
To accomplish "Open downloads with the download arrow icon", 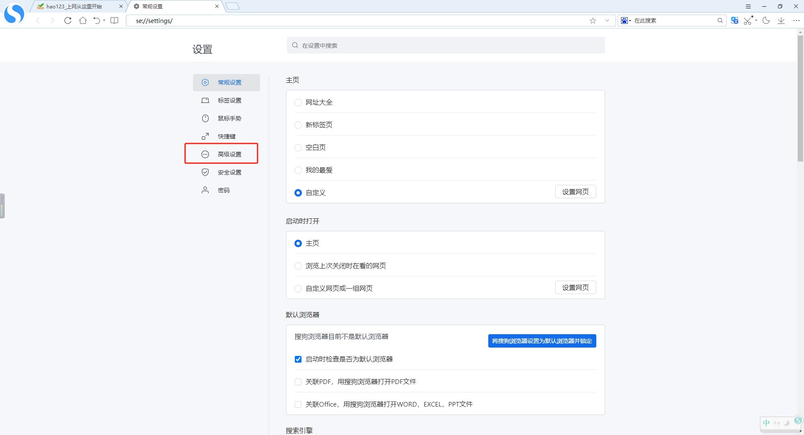I will click(x=781, y=20).
